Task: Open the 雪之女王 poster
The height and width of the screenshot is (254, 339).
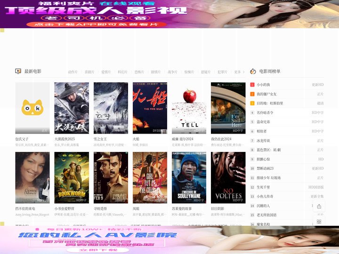Action: 111,108
